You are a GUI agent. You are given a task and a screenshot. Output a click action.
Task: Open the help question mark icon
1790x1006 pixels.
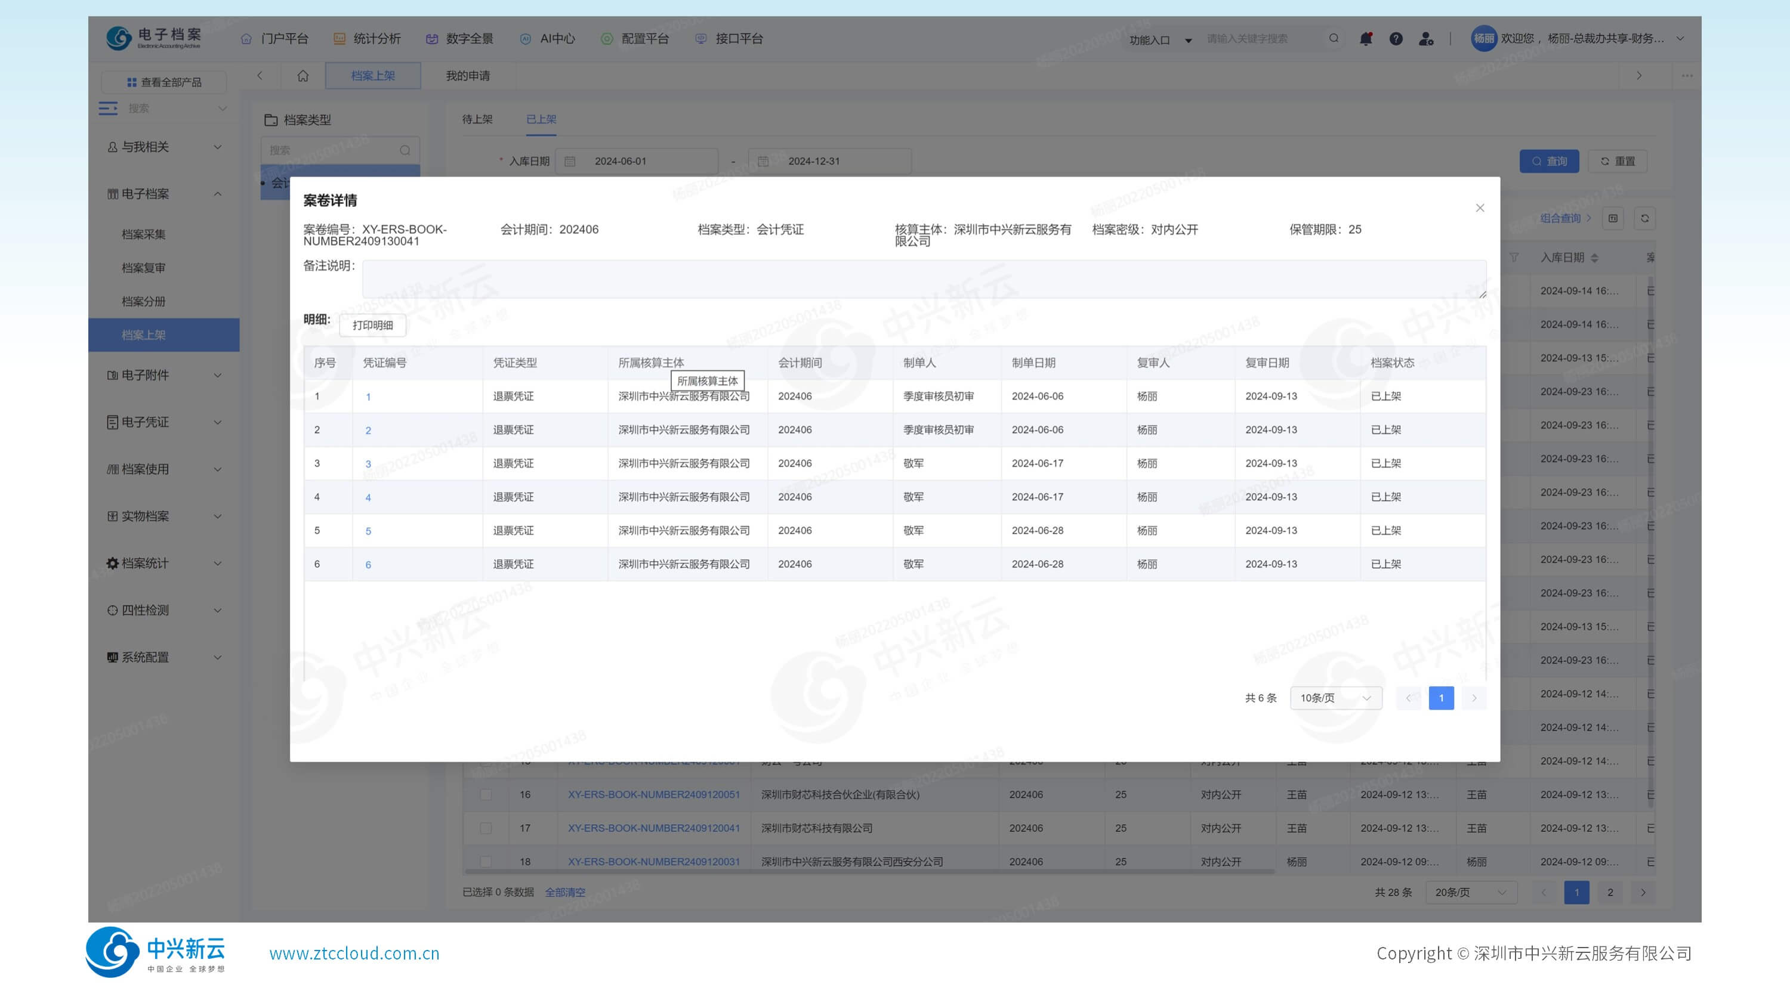click(1396, 39)
